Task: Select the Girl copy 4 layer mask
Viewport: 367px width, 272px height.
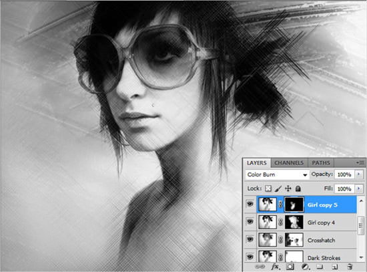Action: click(294, 222)
